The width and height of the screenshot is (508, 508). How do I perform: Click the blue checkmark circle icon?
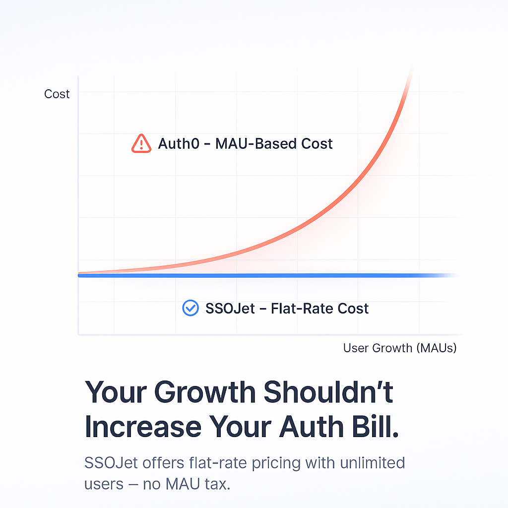190,308
